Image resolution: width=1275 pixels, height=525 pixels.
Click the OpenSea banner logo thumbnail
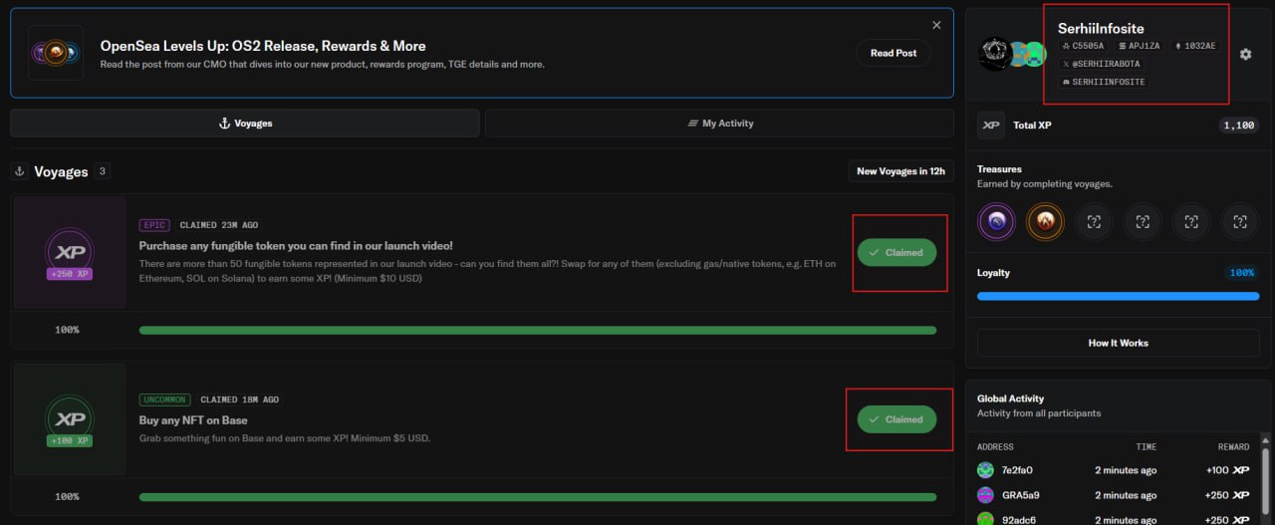pos(56,53)
